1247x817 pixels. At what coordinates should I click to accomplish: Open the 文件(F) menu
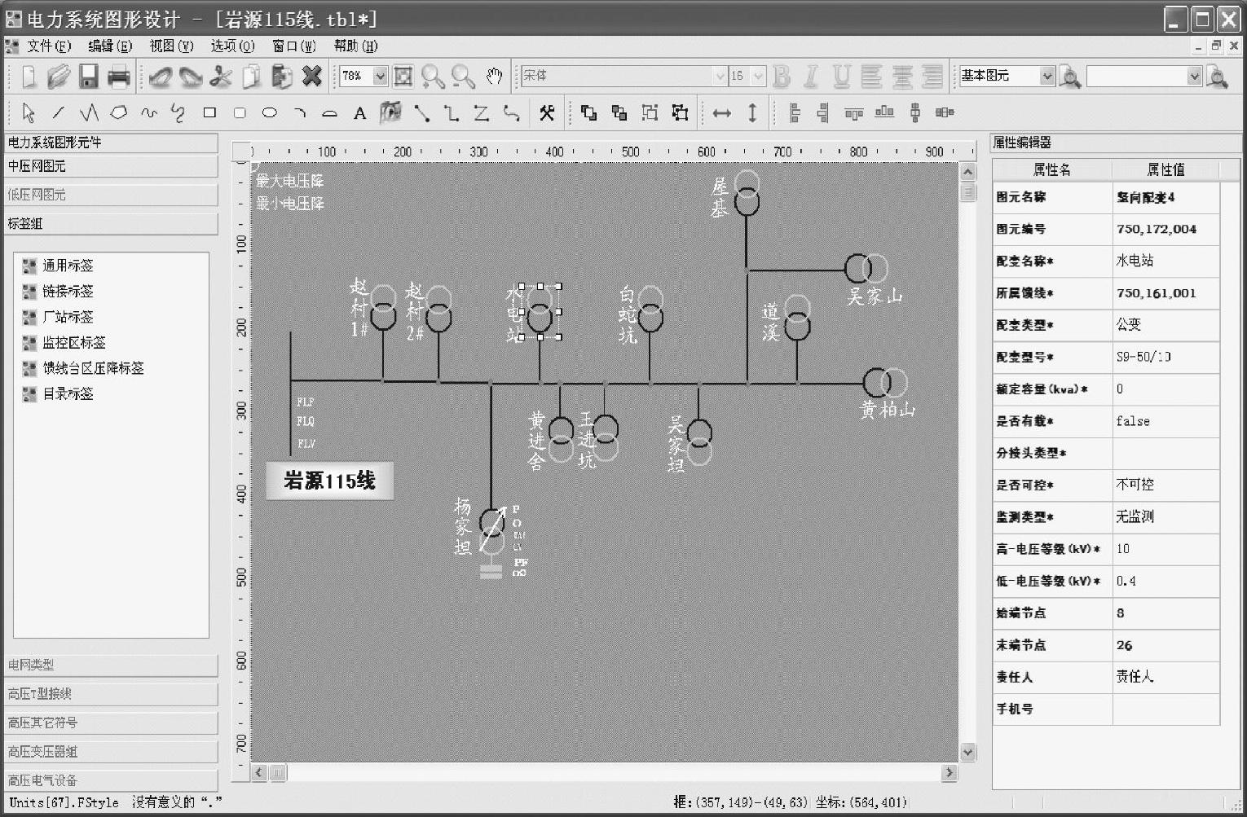(49, 46)
